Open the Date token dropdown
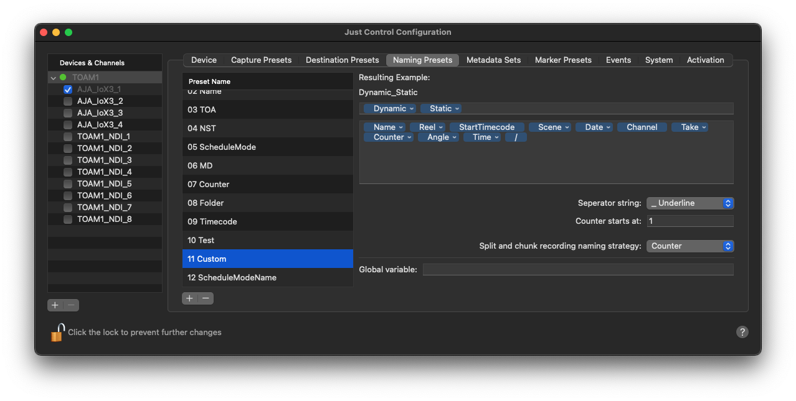Viewport: 796px width, 401px height. point(594,127)
